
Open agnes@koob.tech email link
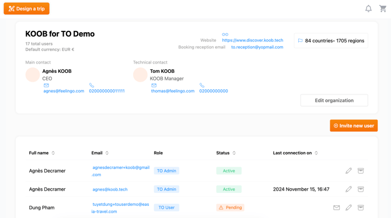(110, 189)
